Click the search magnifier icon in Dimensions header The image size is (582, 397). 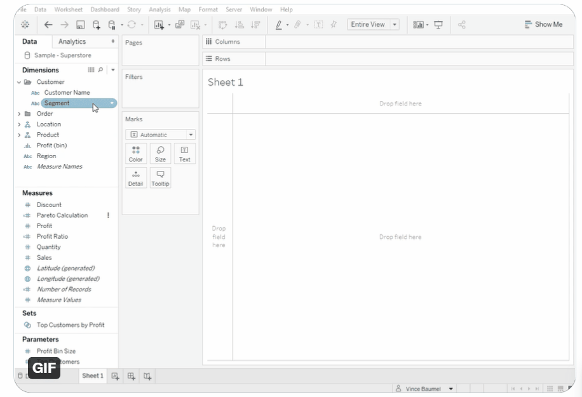pyautogui.click(x=100, y=70)
